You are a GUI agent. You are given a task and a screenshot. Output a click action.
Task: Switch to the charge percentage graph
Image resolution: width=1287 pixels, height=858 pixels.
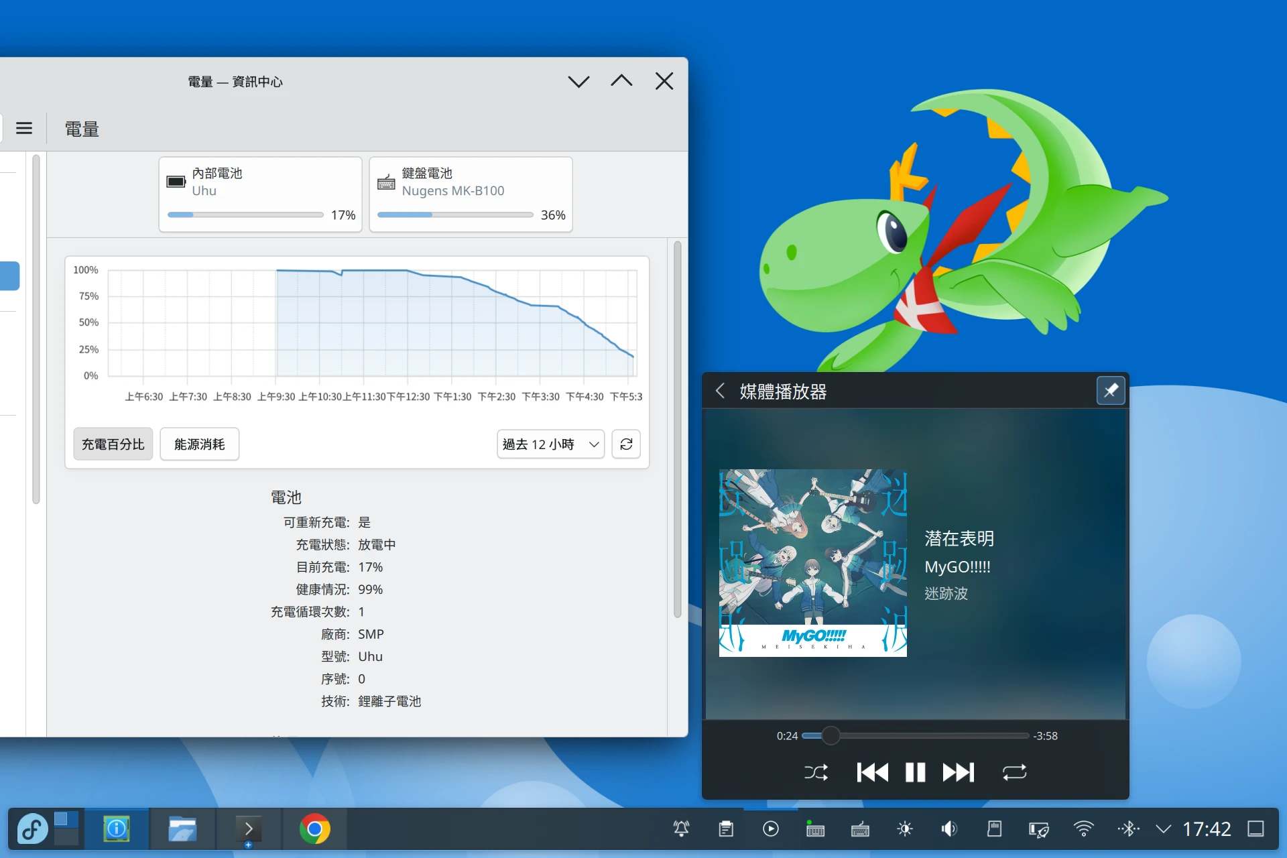tap(113, 444)
